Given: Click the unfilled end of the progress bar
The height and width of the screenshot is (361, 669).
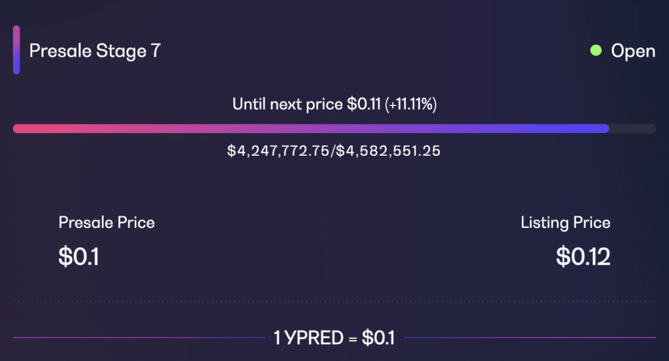Looking at the screenshot, I should tap(632, 128).
